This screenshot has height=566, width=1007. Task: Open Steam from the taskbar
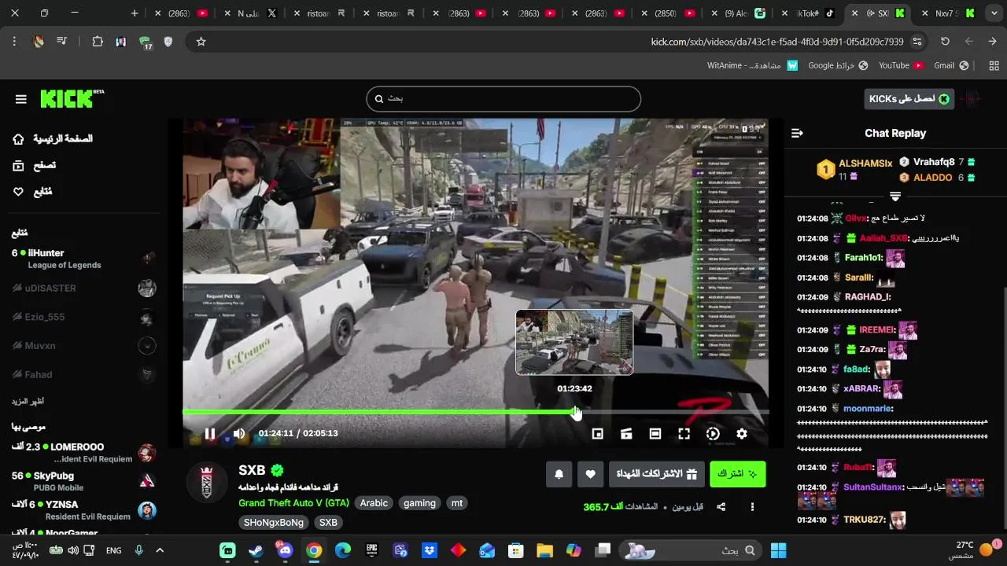(256, 550)
